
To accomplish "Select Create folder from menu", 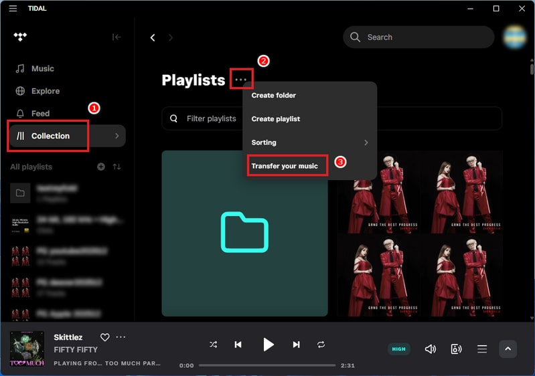I will pos(274,96).
